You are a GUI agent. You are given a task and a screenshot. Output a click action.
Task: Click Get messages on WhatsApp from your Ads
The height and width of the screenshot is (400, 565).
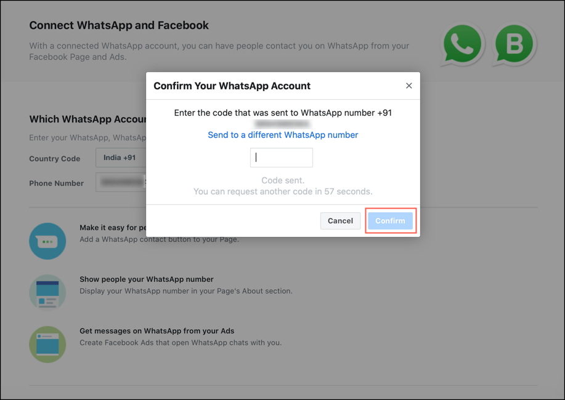pyautogui.click(x=156, y=330)
